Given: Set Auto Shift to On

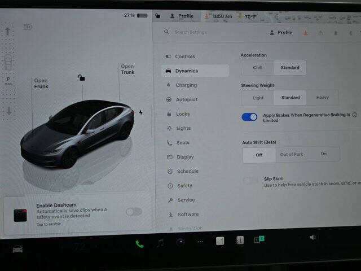Looking at the screenshot, I should tap(323, 154).
